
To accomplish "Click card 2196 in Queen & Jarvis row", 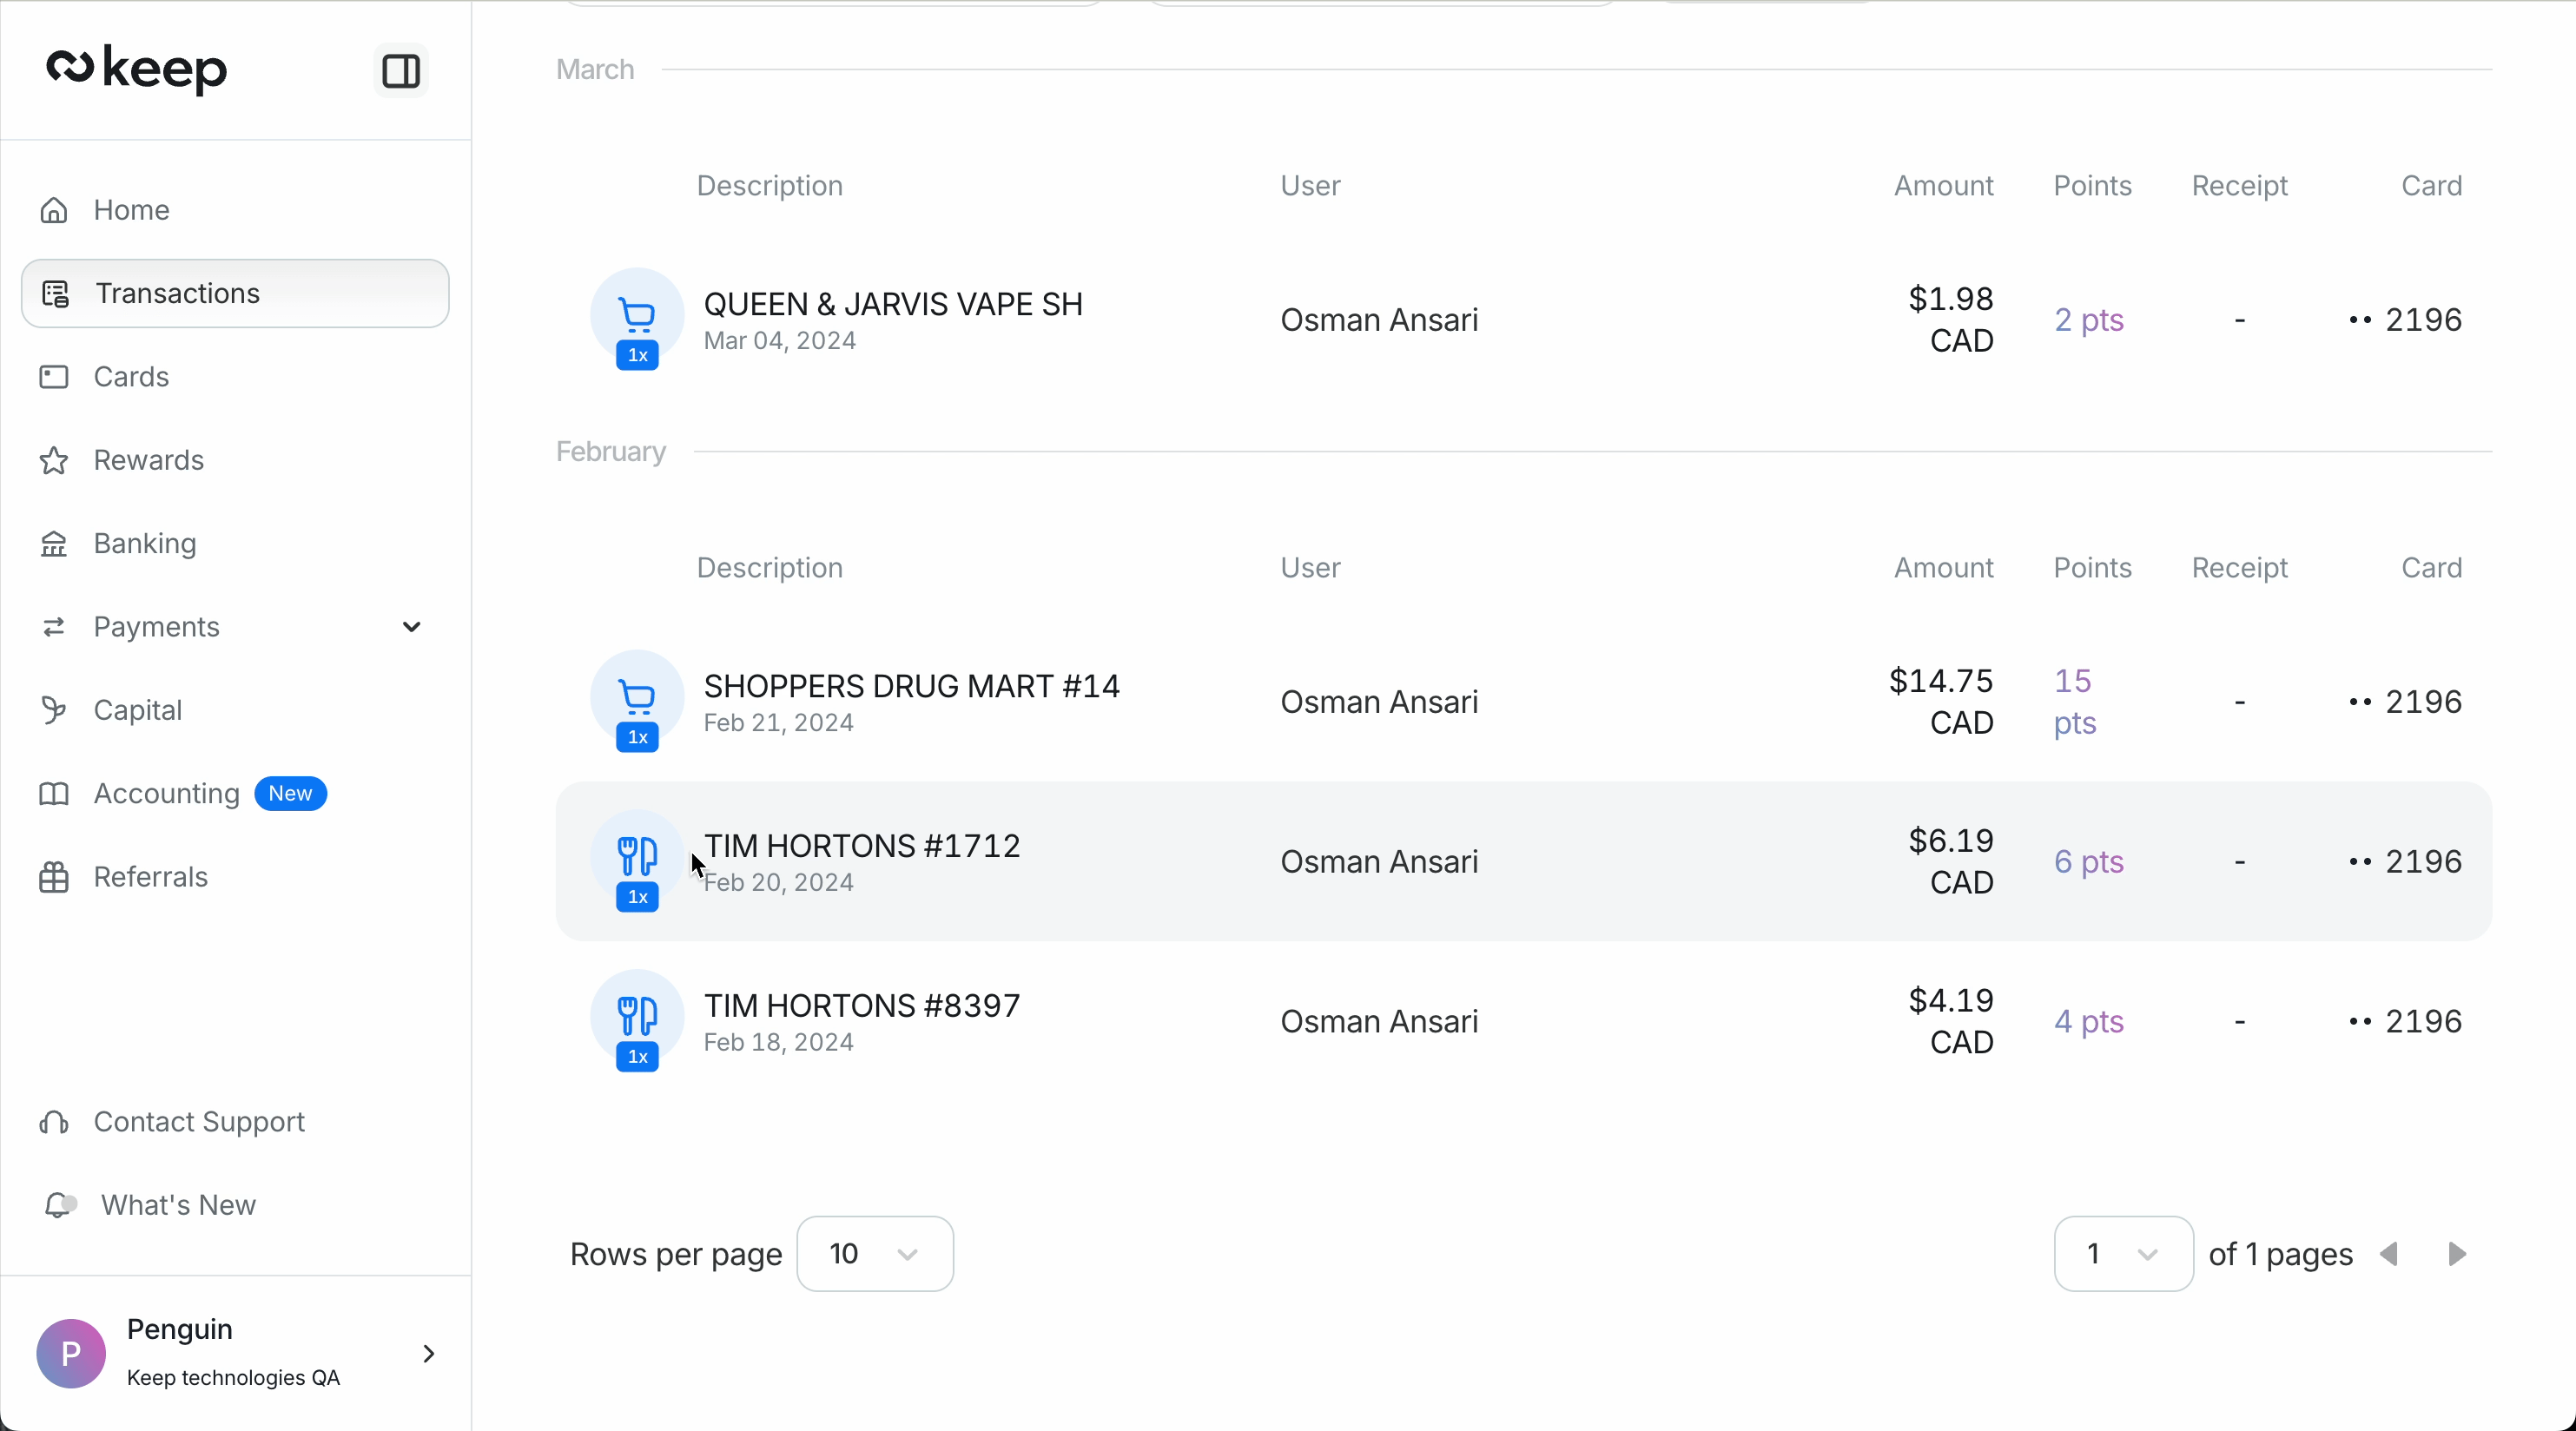I will coord(2405,320).
